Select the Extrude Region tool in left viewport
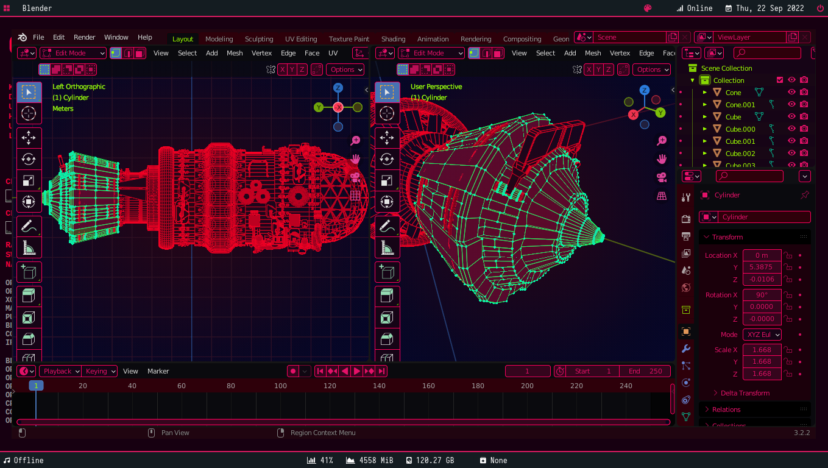 click(x=29, y=296)
